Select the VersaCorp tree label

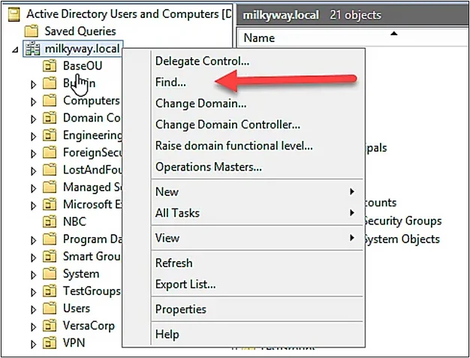89,326
